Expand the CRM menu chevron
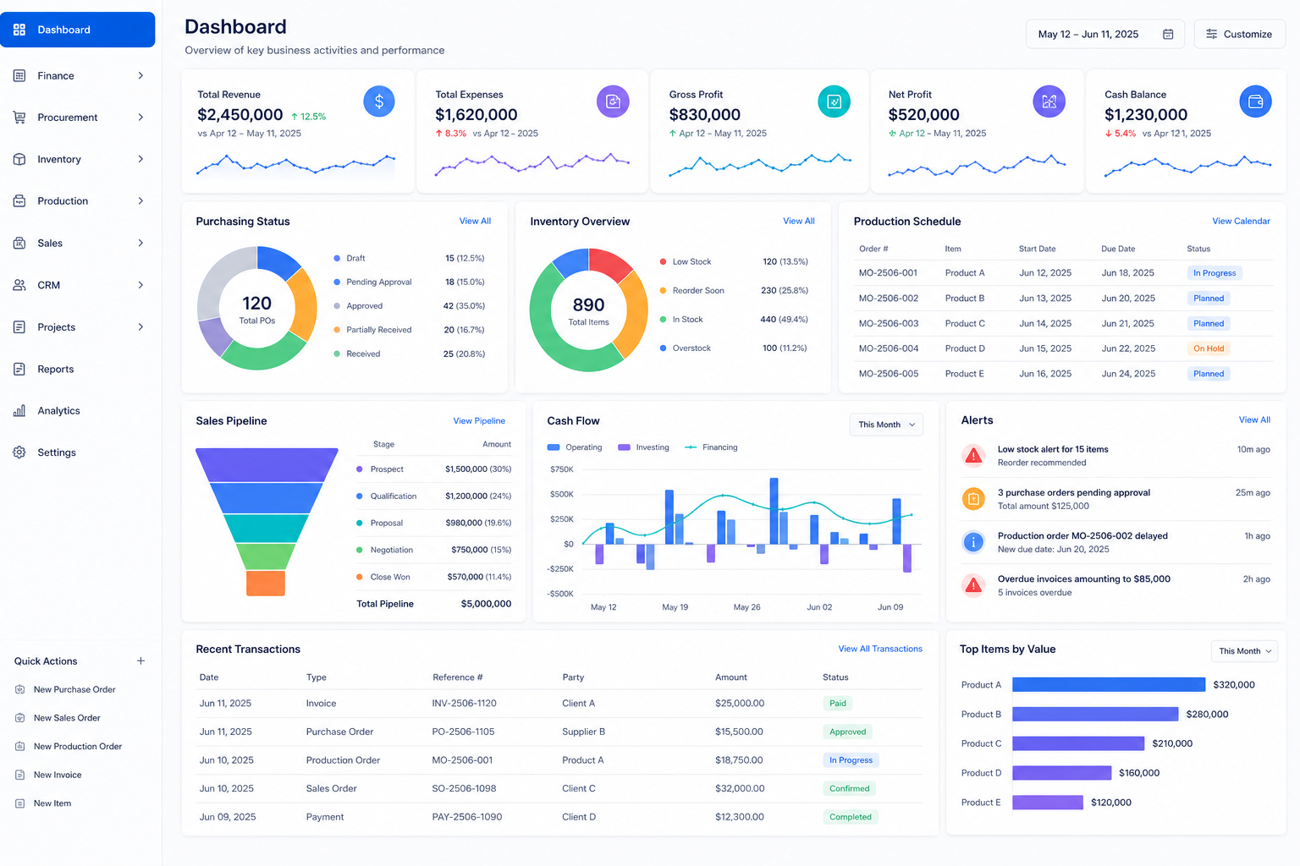1300x866 pixels. [x=140, y=285]
